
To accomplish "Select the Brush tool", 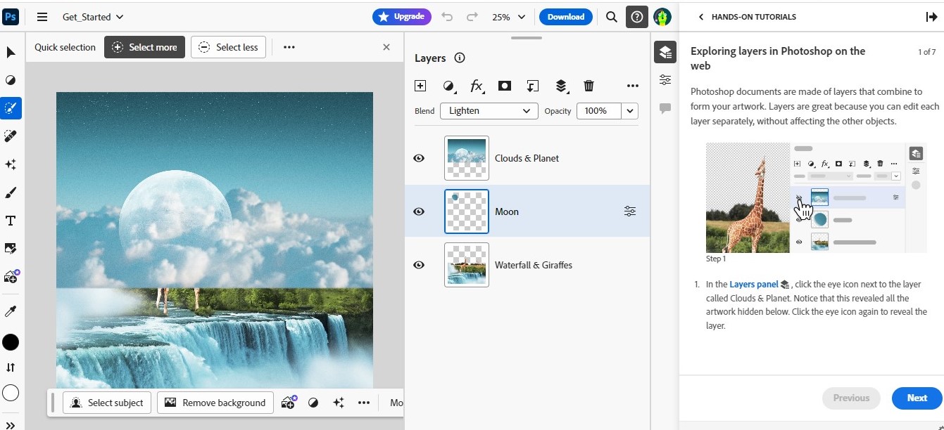I will click(x=11, y=193).
